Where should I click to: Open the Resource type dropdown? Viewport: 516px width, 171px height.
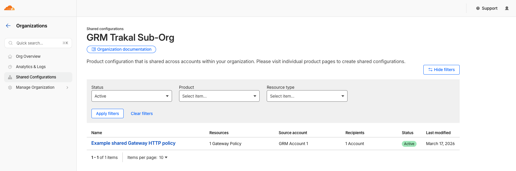[x=307, y=96]
